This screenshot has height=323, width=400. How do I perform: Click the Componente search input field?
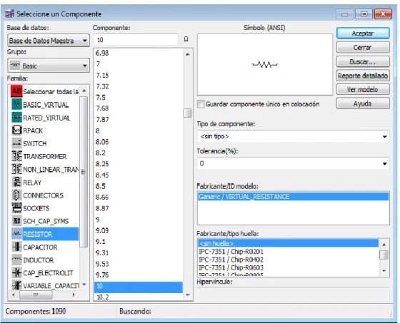[136, 40]
